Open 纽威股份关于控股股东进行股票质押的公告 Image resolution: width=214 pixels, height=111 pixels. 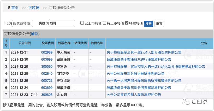(139, 60)
